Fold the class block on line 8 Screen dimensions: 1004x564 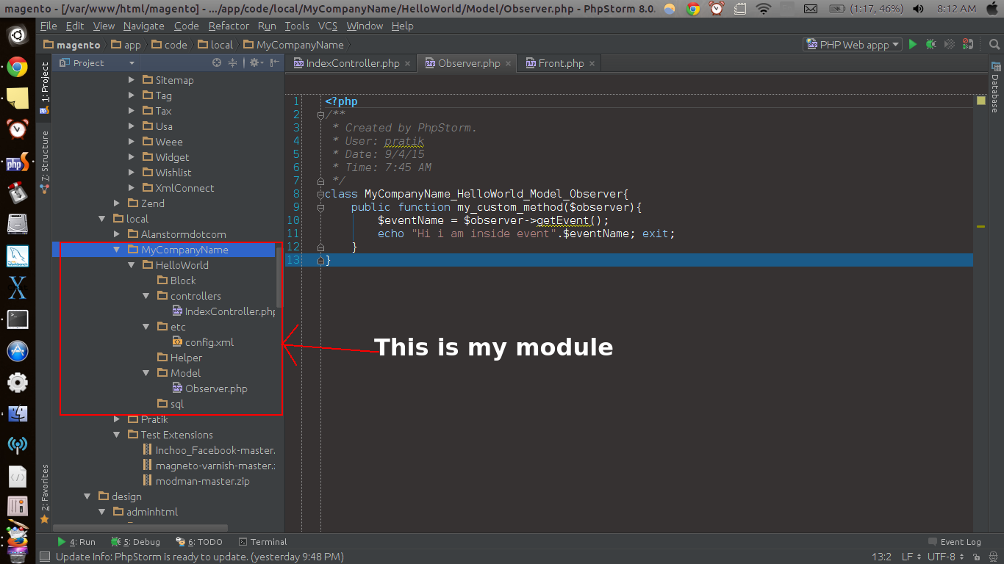320,194
